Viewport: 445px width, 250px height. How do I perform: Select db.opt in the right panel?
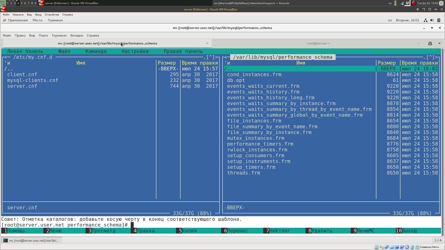click(x=236, y=80)
